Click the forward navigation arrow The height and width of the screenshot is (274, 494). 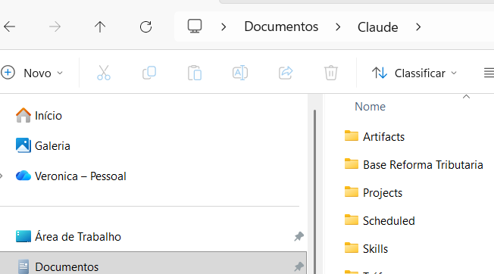55,26
